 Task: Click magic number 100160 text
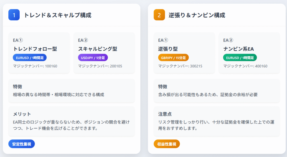(35, 66)
